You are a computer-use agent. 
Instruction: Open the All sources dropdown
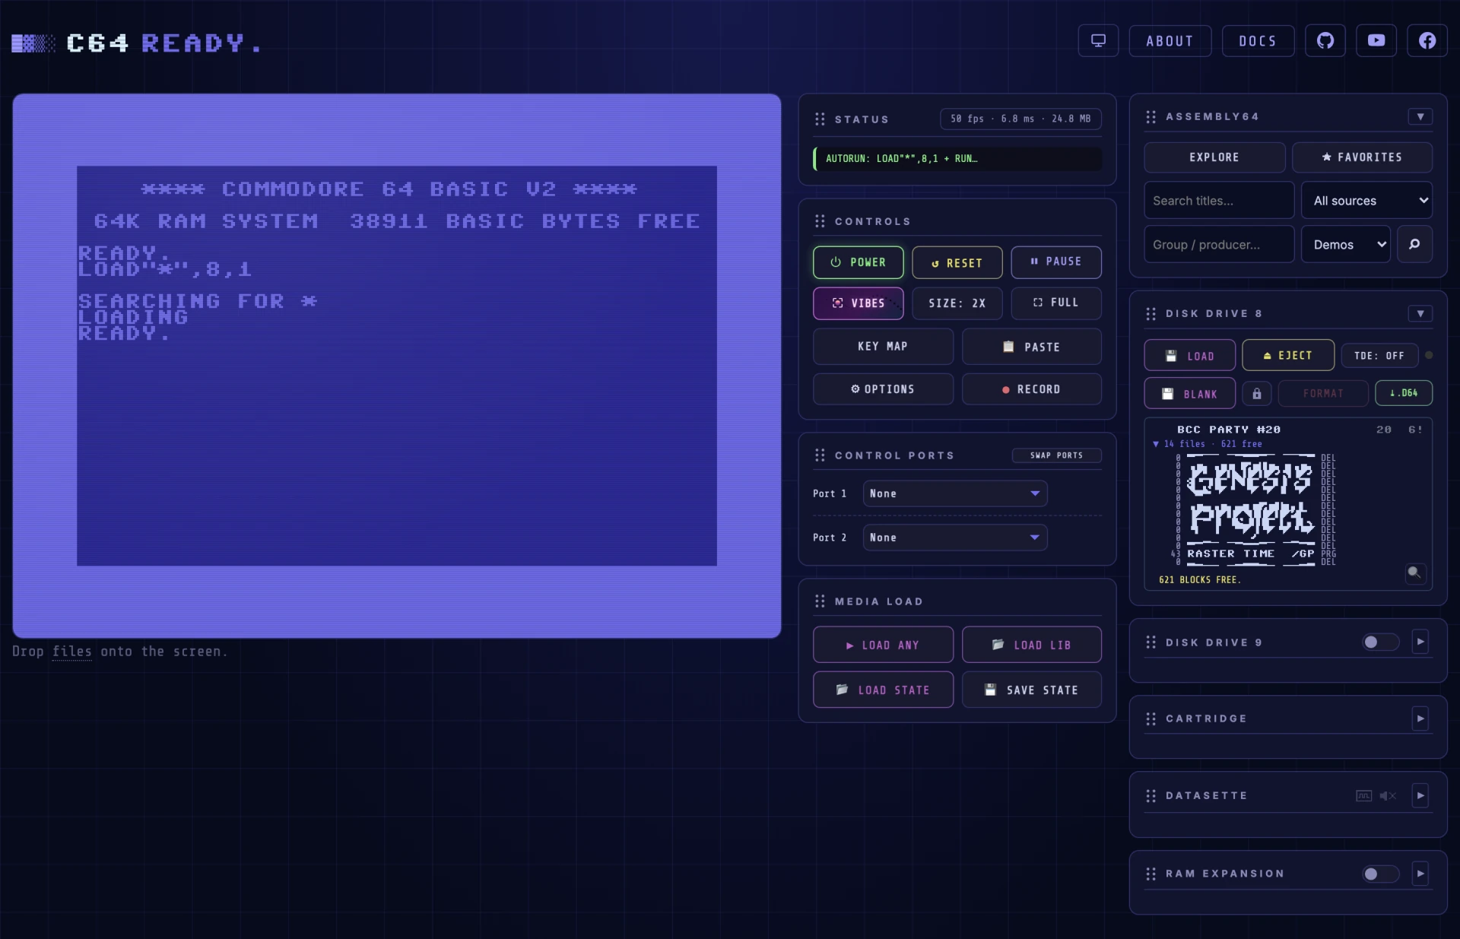1367,201
